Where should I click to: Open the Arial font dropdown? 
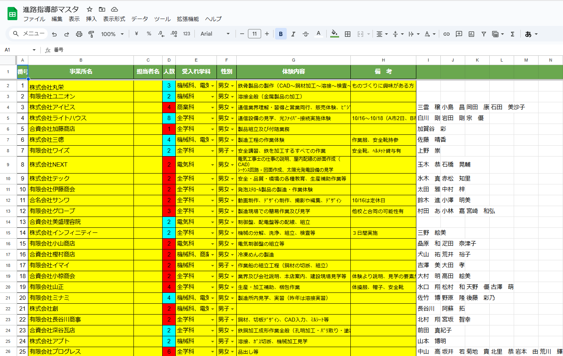[215, 34]
